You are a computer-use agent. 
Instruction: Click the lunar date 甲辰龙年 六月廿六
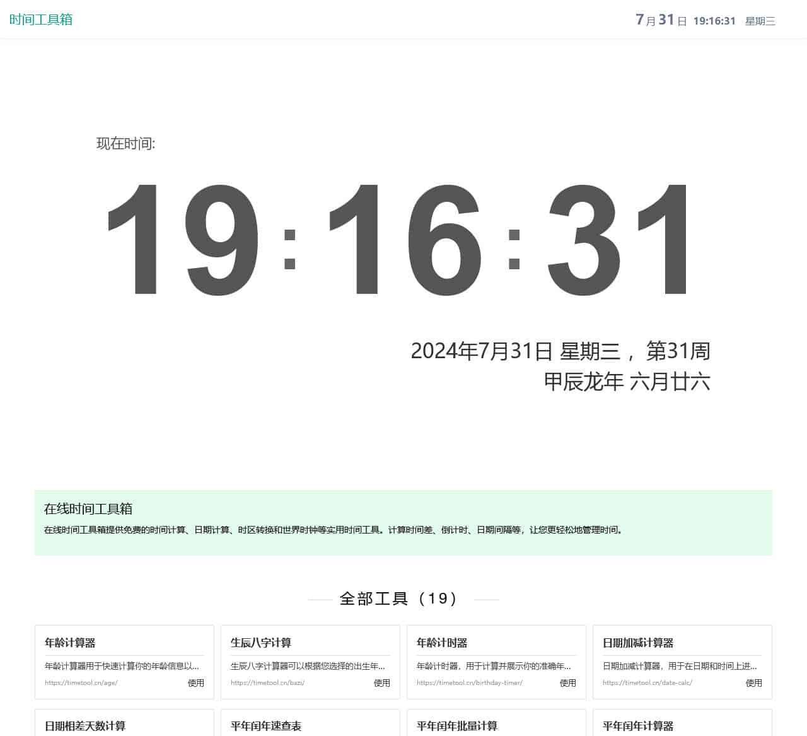coord(627,382)
